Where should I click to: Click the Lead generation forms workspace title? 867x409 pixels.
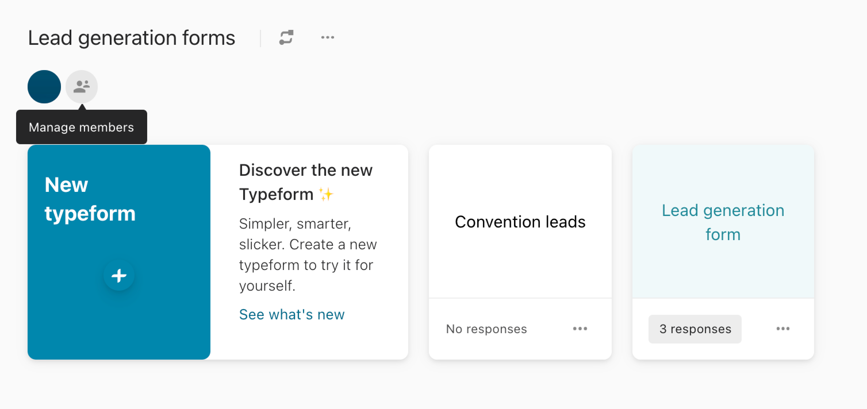point(132,38)
